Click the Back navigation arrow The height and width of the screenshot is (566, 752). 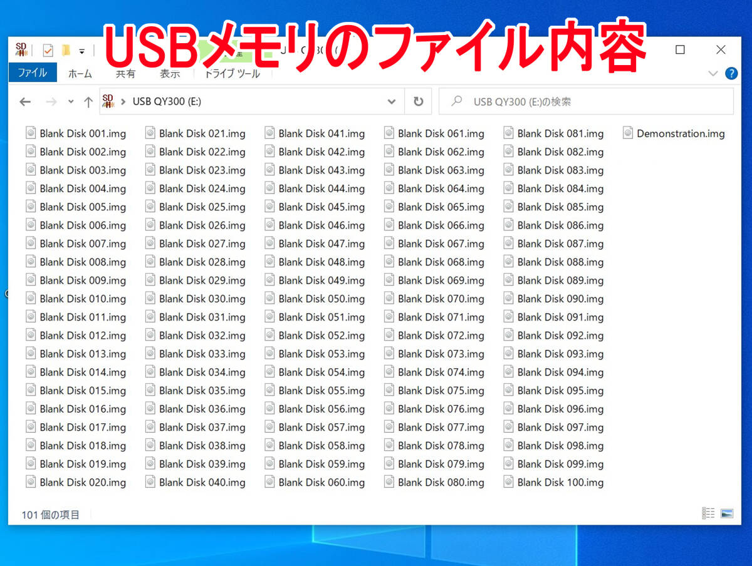pos(25,101)
